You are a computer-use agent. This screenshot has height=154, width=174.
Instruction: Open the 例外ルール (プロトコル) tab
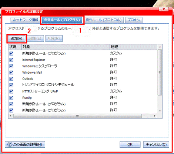point(104,20)
